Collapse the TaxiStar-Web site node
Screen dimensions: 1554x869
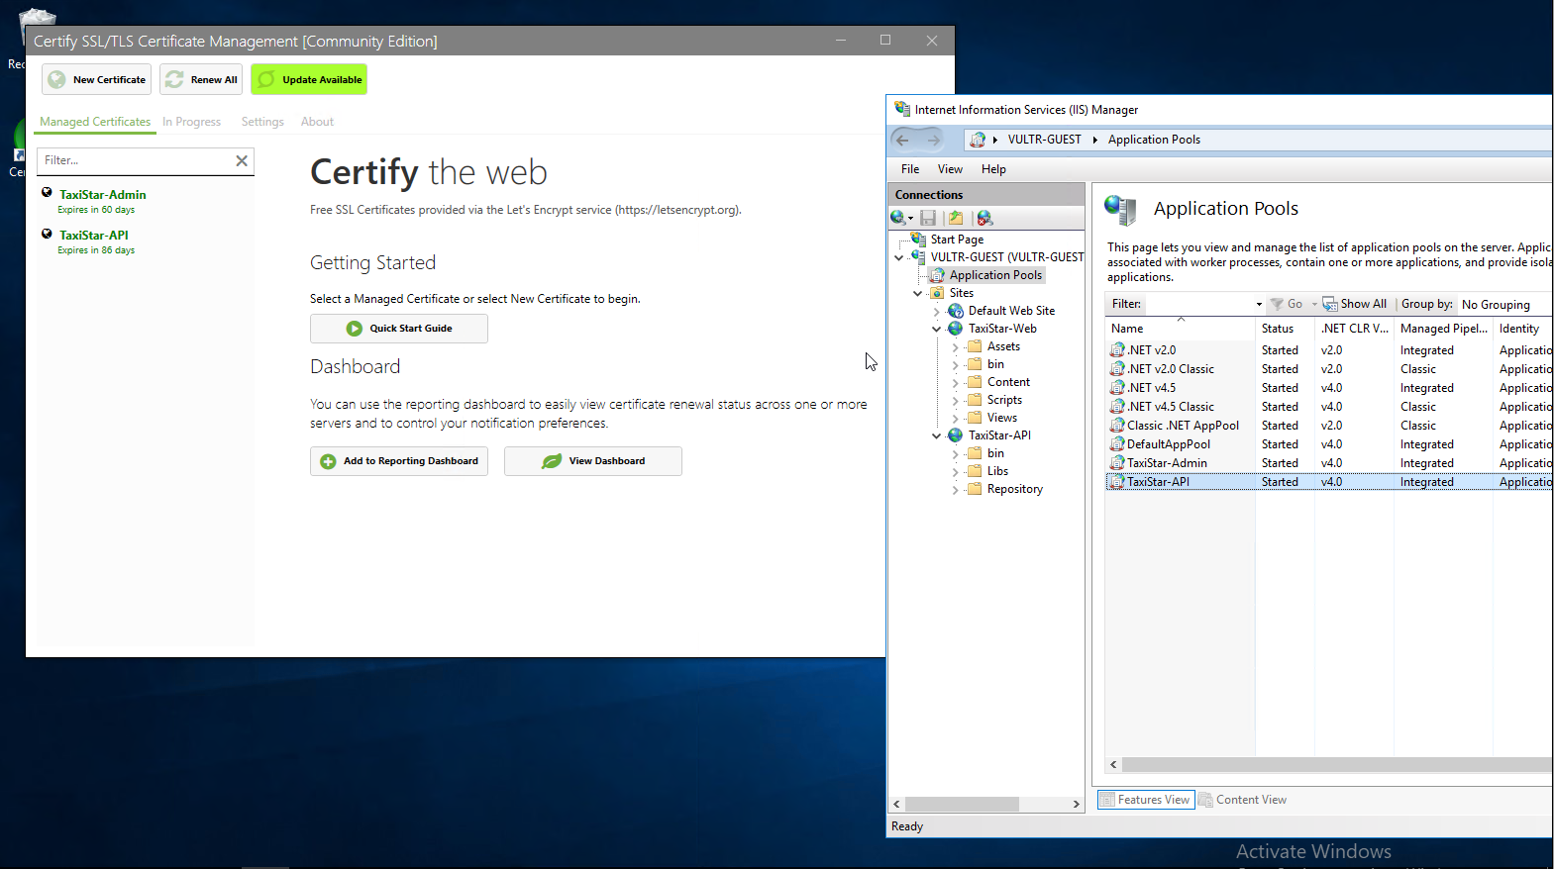[936, 329]
